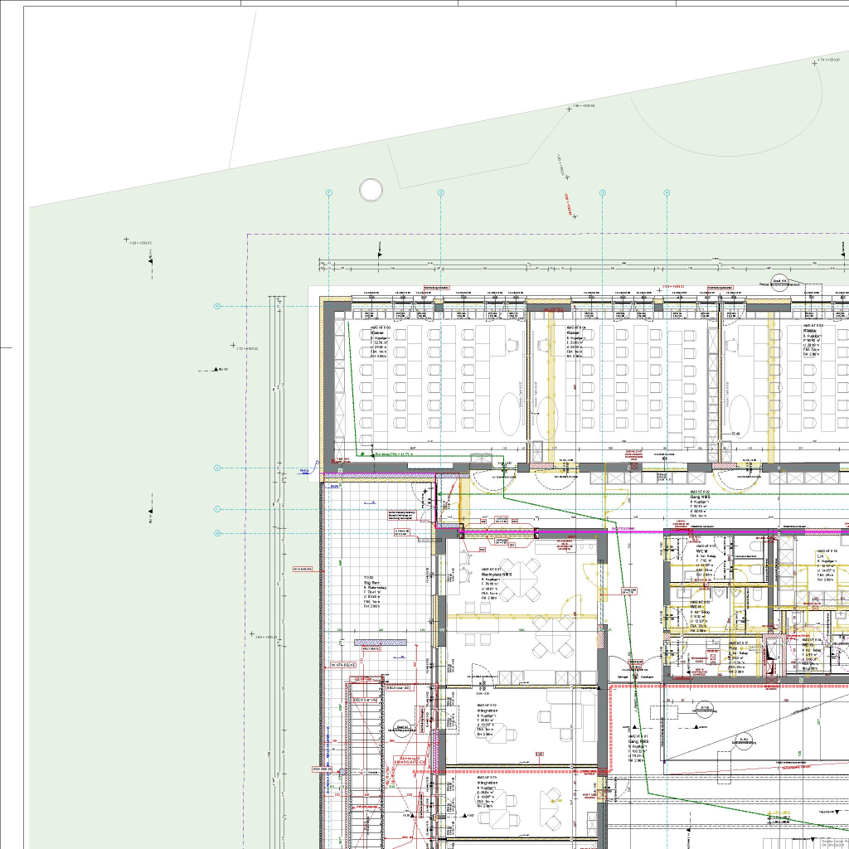This screenshot has width=849, height=849.
Task: Click the WC M room label
Action: coord(701,550)
